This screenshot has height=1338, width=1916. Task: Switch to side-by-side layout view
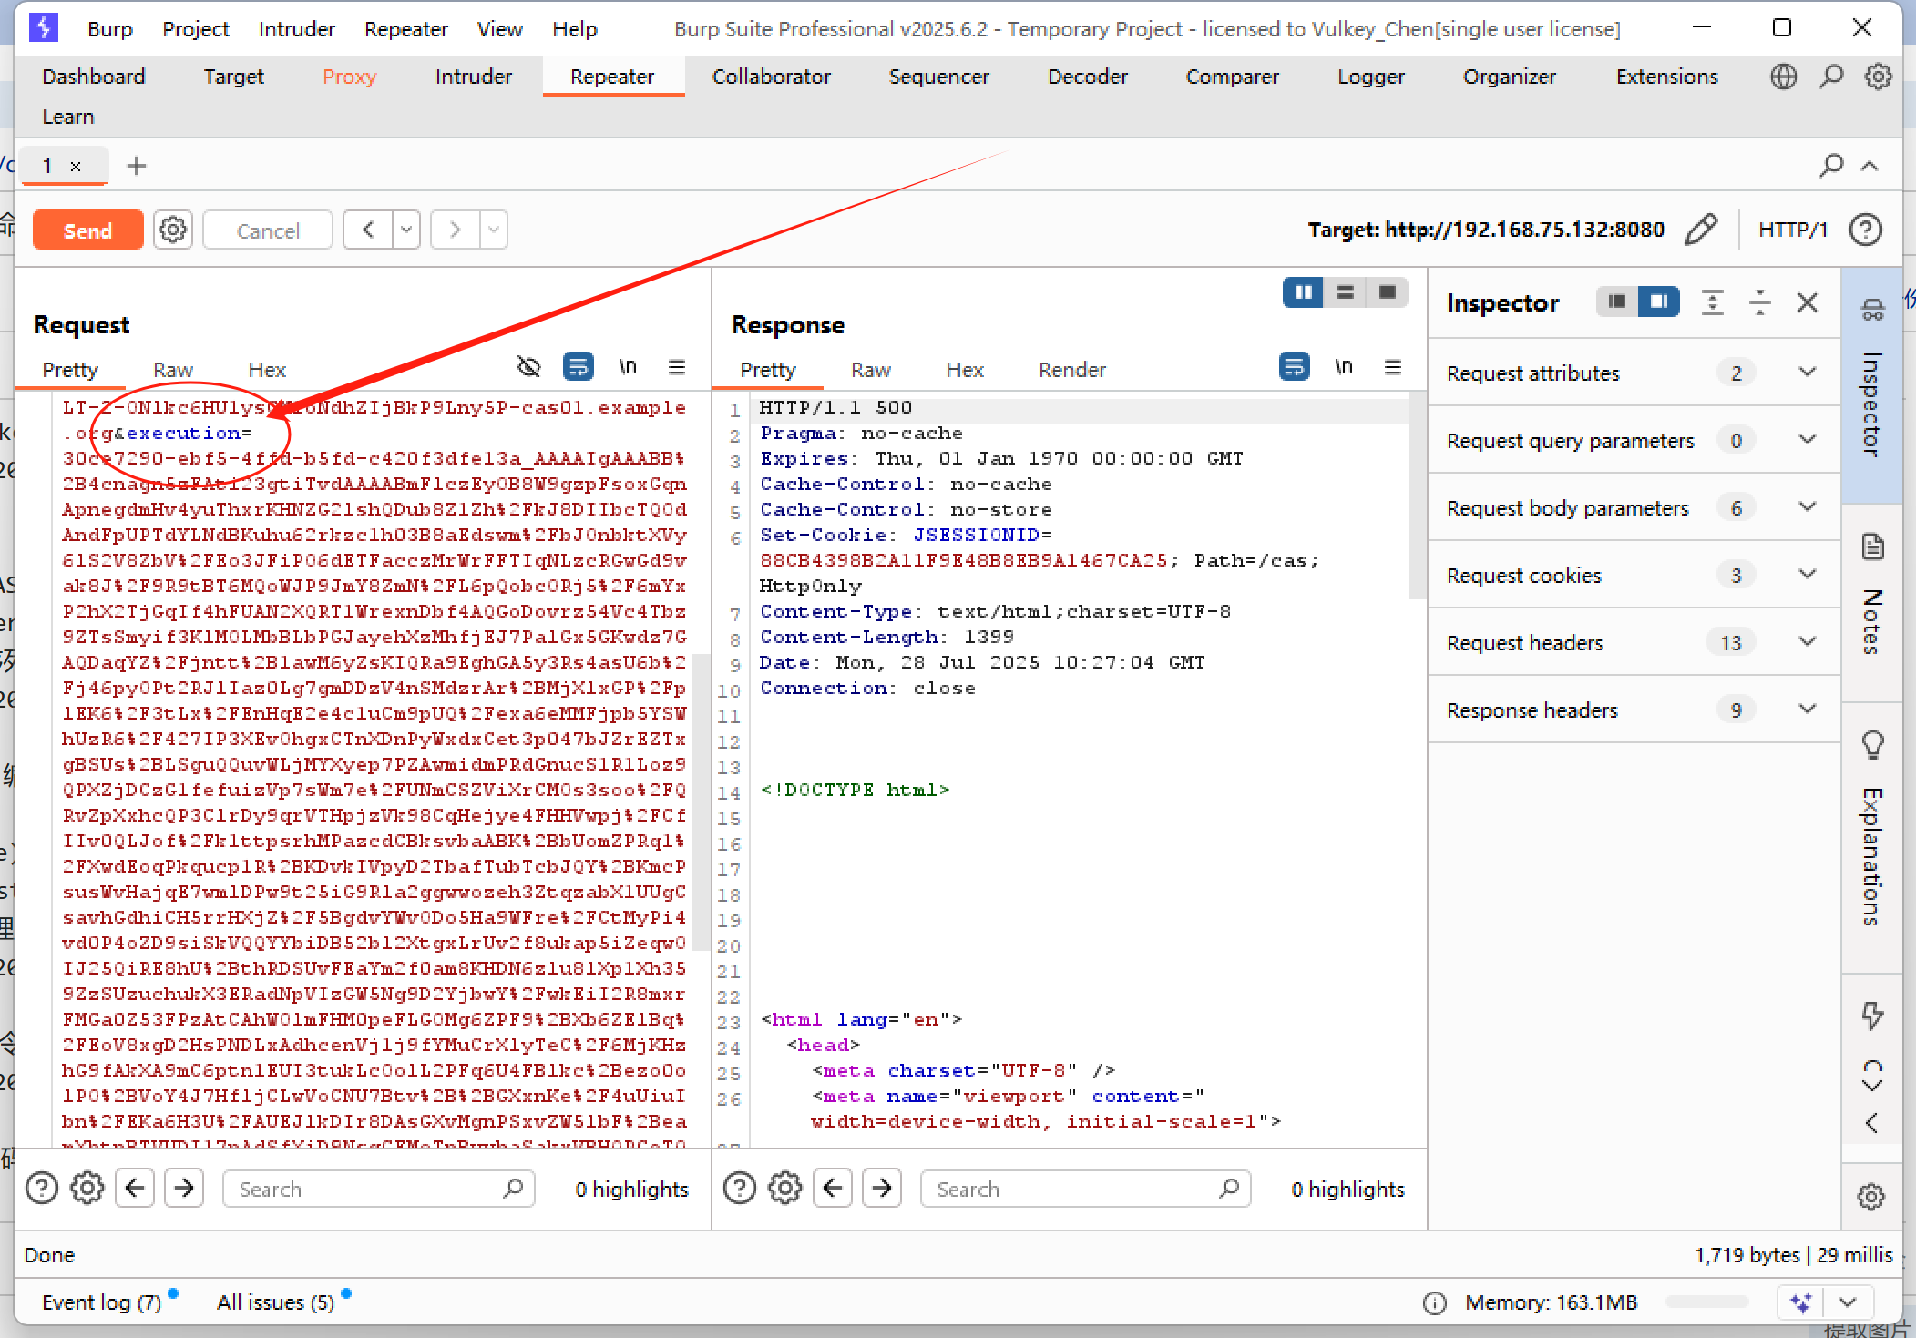[x=1303, y=292]
